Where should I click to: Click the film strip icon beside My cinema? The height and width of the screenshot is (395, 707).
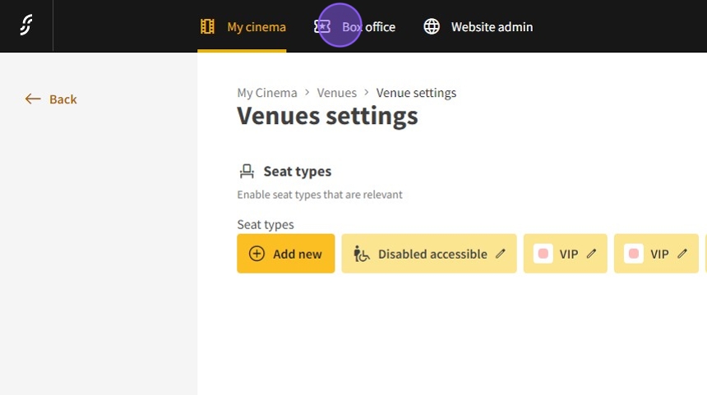coord(208,27)
